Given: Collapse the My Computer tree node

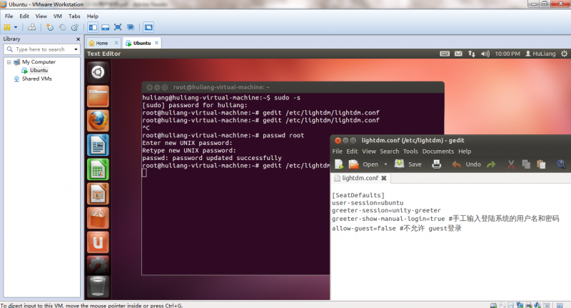Looking at the screenshot, I should click(x=9, y=62).
